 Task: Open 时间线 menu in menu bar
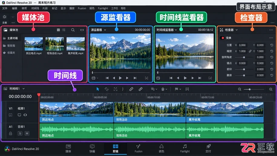point(35,8)
